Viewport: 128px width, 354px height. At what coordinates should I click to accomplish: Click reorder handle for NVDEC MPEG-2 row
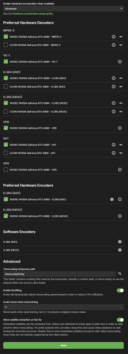coord(121,37)
